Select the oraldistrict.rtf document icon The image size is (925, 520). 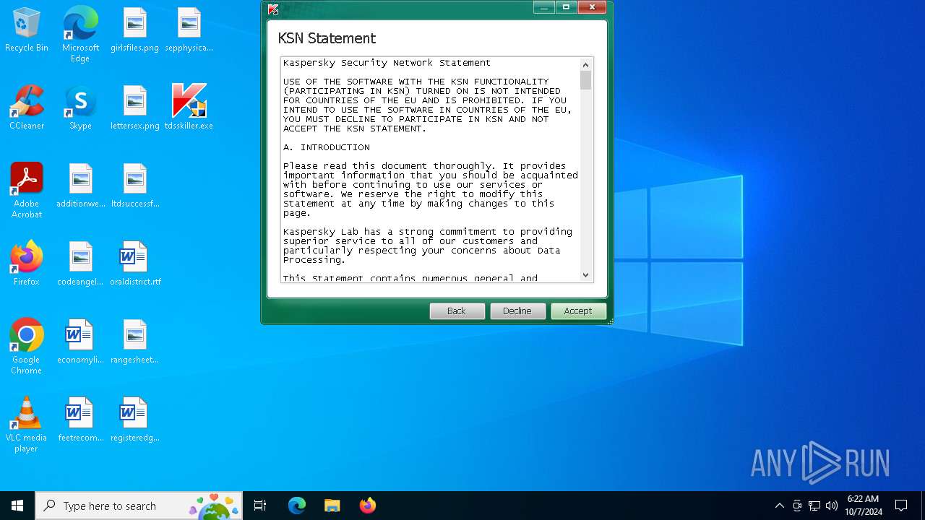pos(134,264)
